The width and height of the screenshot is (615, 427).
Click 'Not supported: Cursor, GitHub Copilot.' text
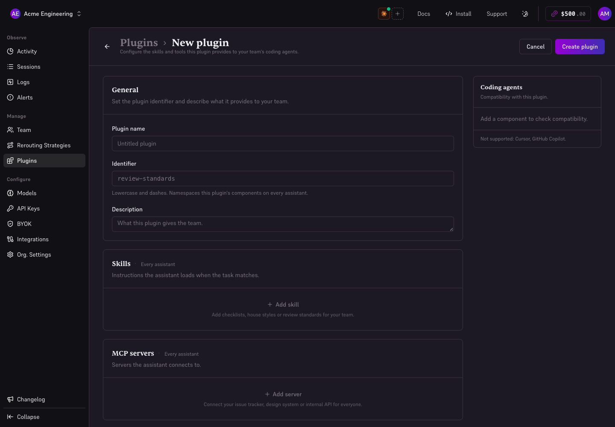pyautogui.click(x=523, y=139)
